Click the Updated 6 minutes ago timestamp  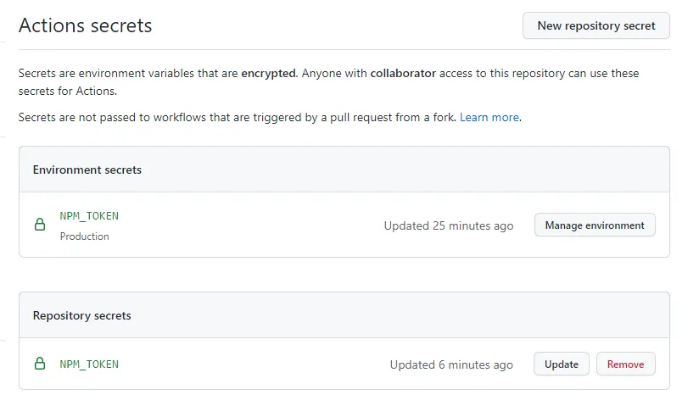[451, 364]
